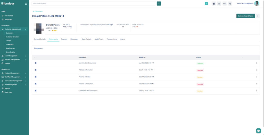
Task: Click the Proof of Address file icon
Action: click(x=36, y=77)
